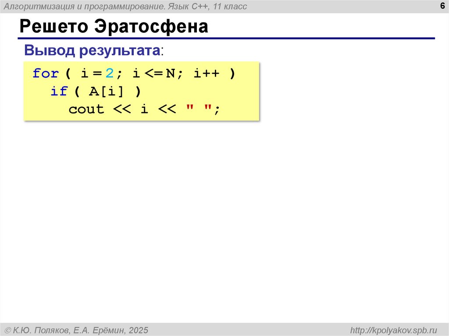Image resolution: width=449 pixels, height=336 pixels.
Task: Click the "if" keyword in the code
Action: coord(59,91)
